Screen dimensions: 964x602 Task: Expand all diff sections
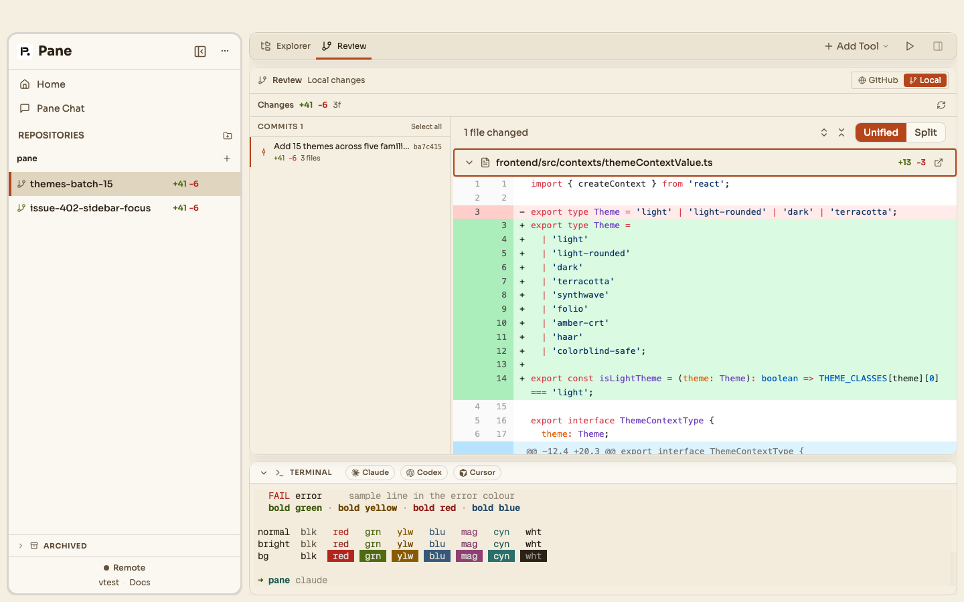click(x=824, y=132)
